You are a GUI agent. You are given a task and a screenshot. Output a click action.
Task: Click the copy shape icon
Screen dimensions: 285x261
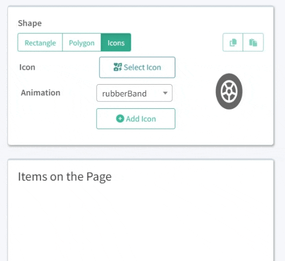[x=233, y=42]
